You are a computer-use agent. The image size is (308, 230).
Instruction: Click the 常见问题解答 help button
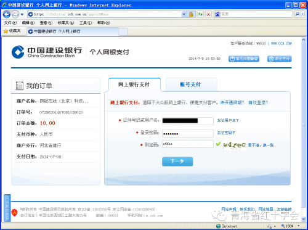click(x=244, y=59)
